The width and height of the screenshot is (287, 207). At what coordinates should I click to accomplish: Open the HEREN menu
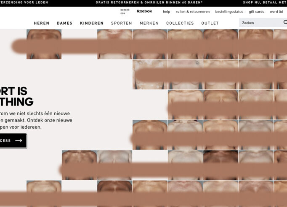pos(42,23)
